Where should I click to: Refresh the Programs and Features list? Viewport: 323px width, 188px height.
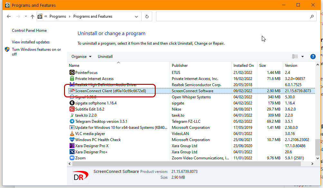147,16
